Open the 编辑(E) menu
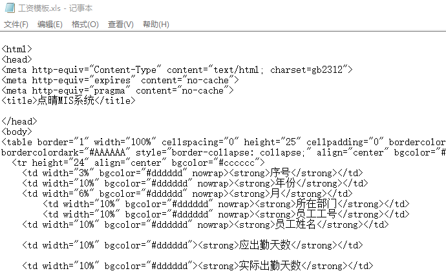The width and height of the screenshot is (446, 271). (50, 25)
